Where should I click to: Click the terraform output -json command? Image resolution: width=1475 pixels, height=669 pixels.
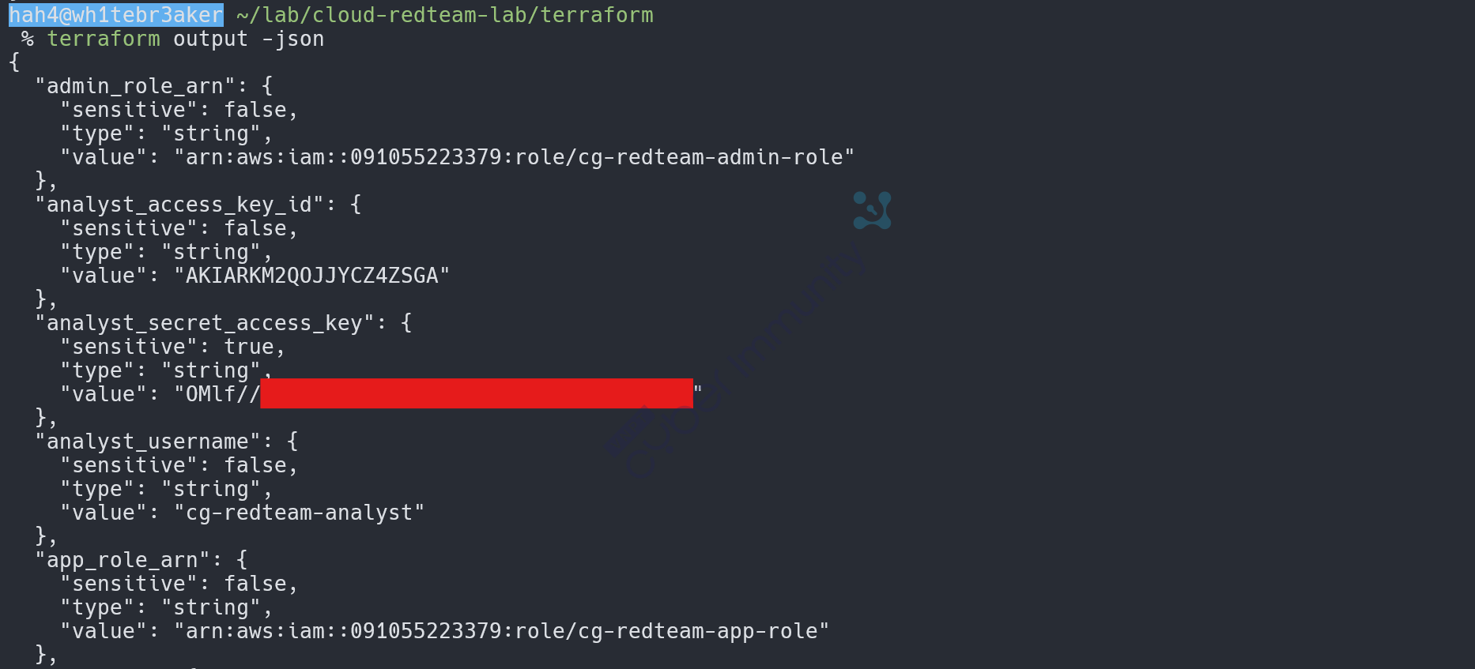(185, 39)
